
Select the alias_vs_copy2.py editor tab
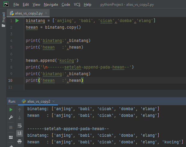pyautogui.click(x=28, y=13)
